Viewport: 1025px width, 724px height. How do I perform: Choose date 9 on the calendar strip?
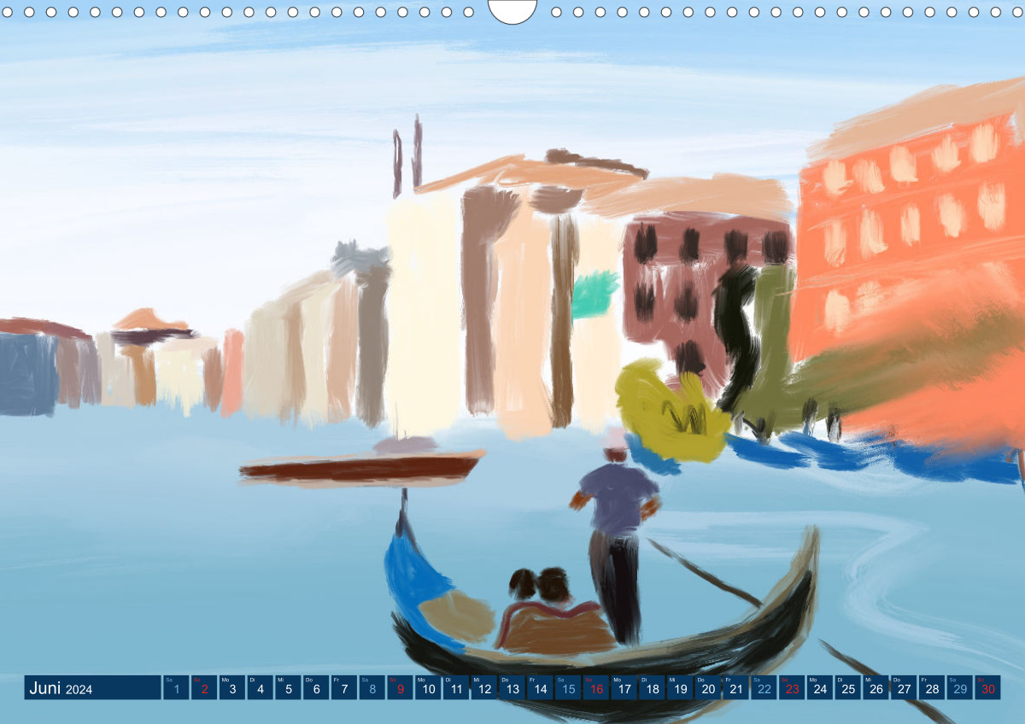[x=400, y=688]
